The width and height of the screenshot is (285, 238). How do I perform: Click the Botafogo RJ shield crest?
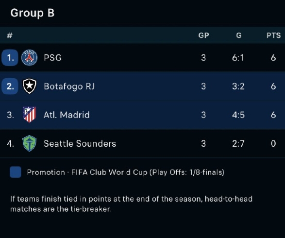[x=30, y=86]
